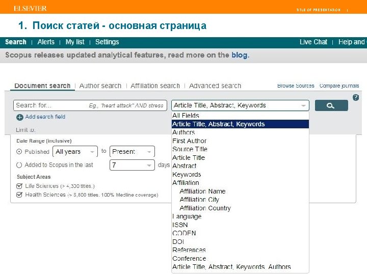
Task: Select Abstract option in the list
Action: pos(240,166)
